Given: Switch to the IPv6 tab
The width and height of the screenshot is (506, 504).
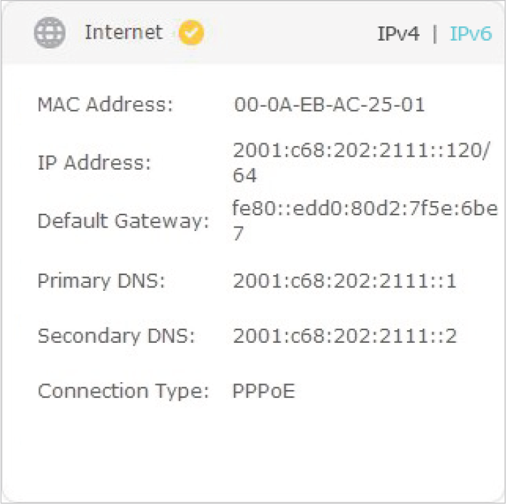Looking at the screenshot, I should (471, 34).
